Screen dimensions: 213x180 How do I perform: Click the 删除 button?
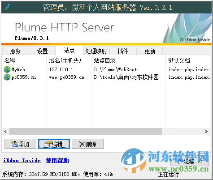click(x=87, y=144)
